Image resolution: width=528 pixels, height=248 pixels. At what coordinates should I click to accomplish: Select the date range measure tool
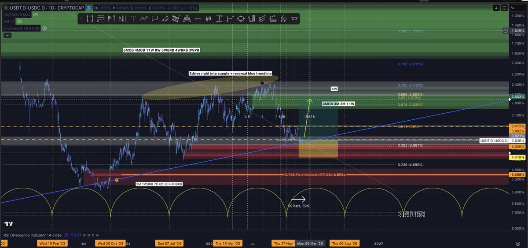click(230, 19)
